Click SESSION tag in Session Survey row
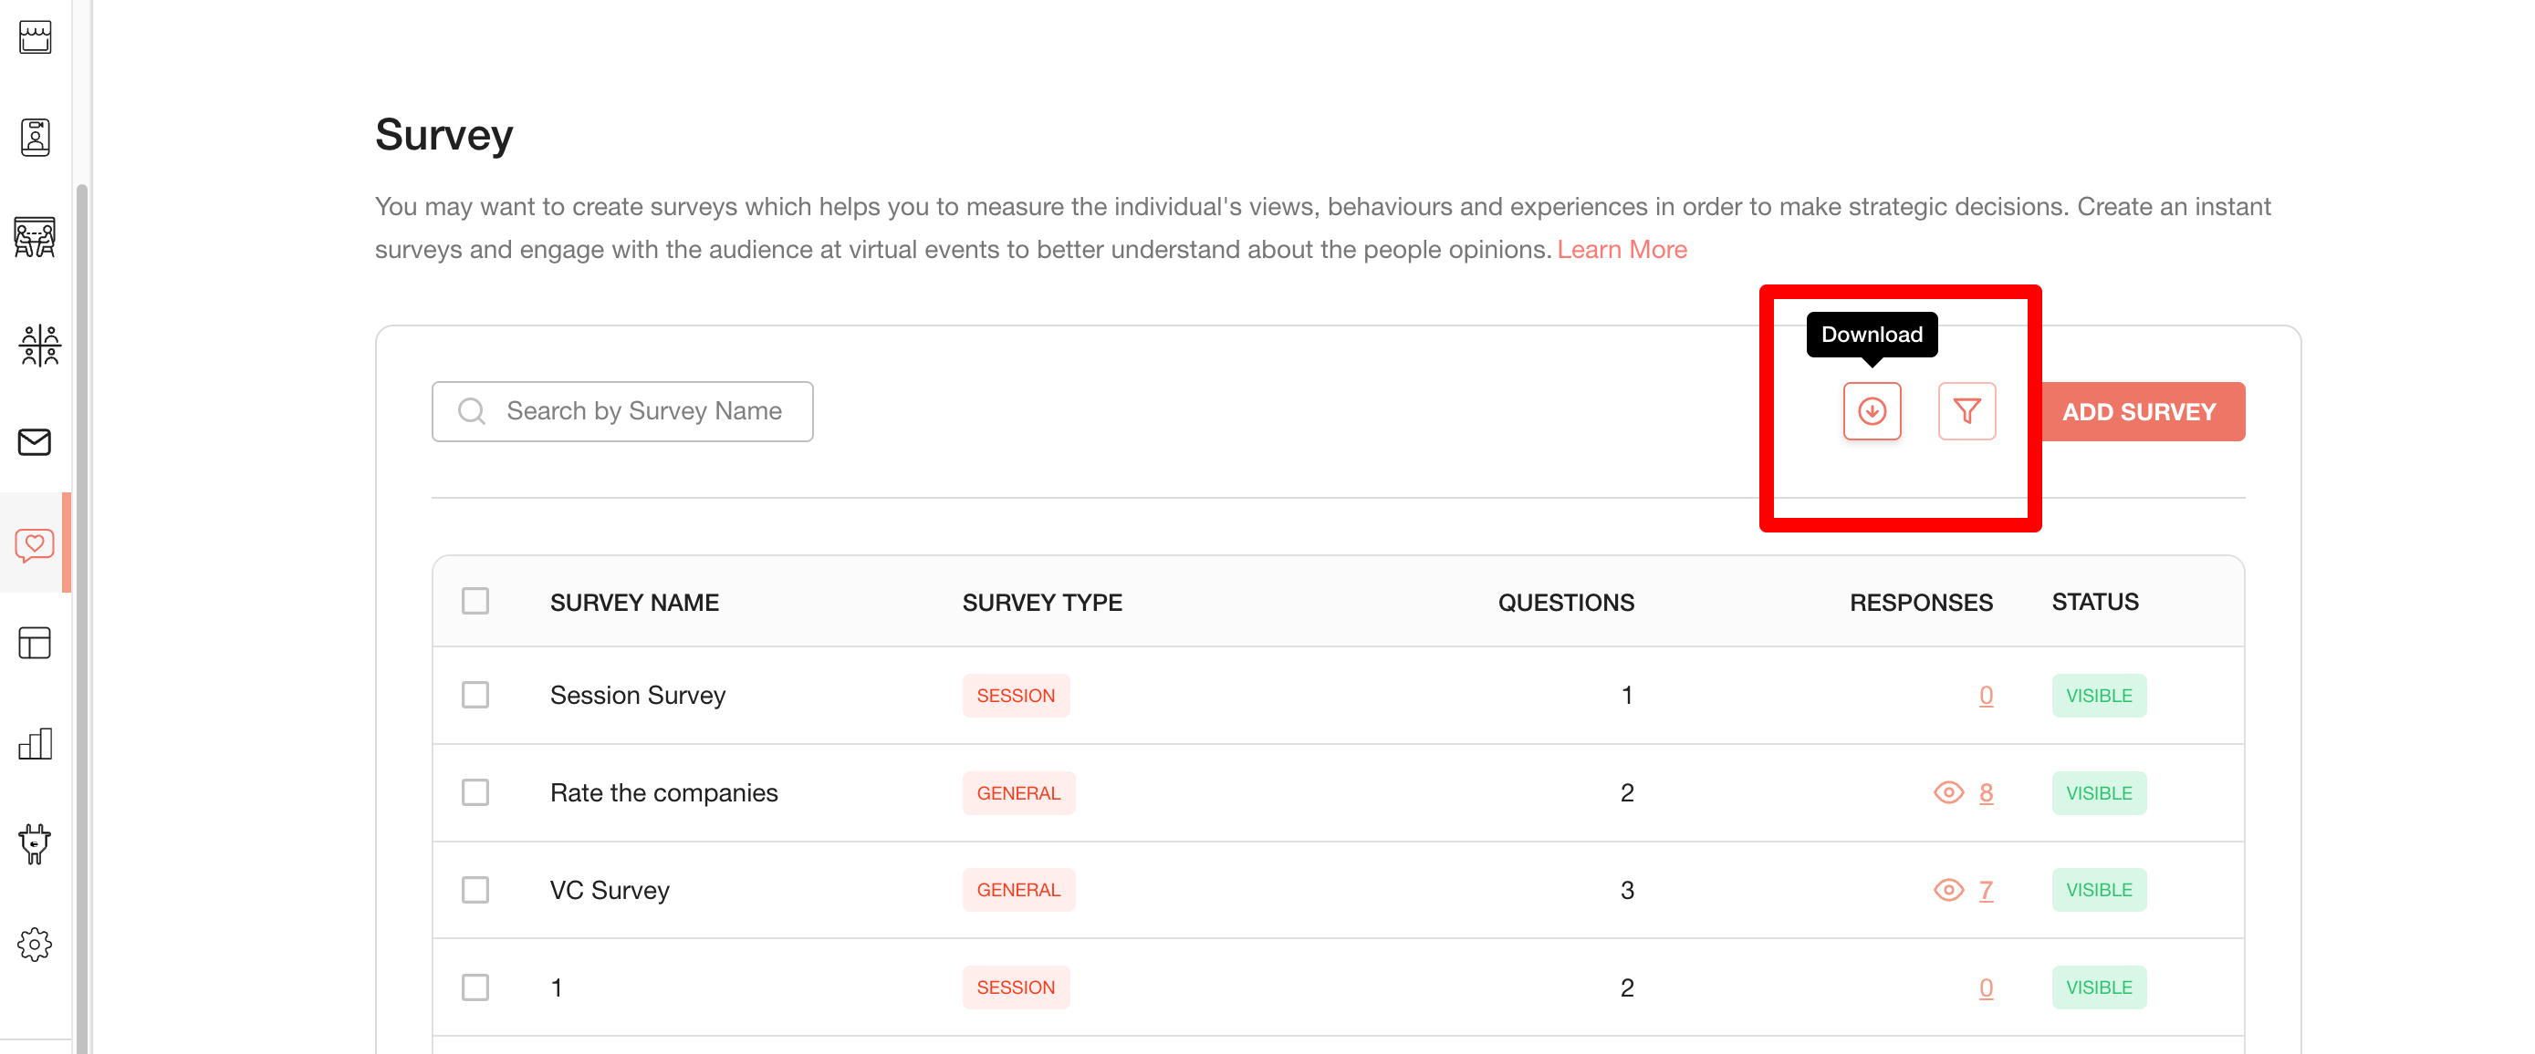 click(x=1016, y=695)
